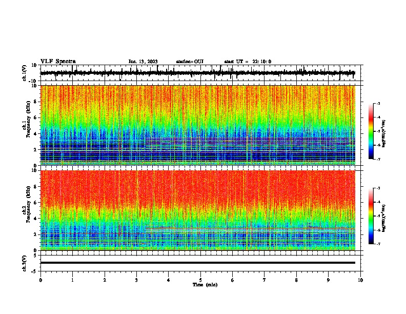Click the time axis tick label "1"

coord(72,280)
